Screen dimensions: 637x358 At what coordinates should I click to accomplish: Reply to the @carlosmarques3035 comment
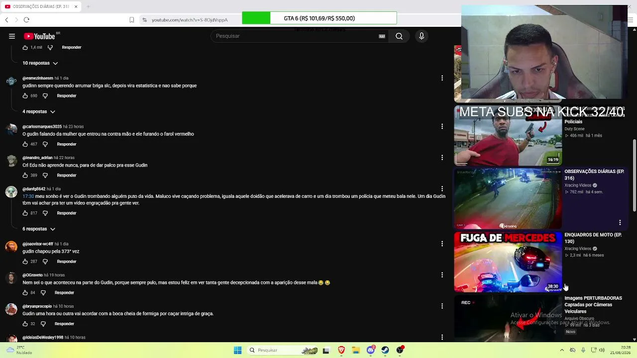67,144
